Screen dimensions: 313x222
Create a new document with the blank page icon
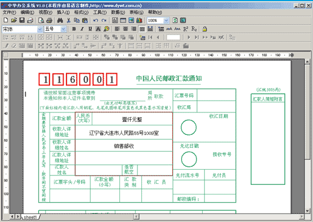click(x=6, y=20)
